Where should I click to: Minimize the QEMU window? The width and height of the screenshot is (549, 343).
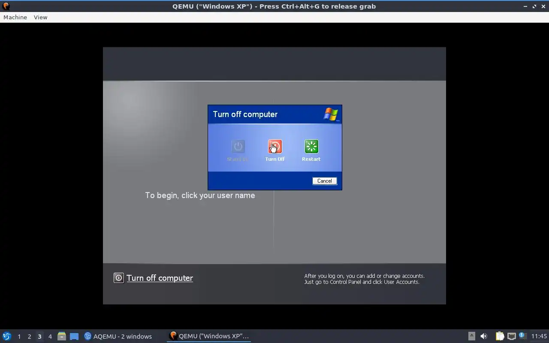click(x=525, y=6)
